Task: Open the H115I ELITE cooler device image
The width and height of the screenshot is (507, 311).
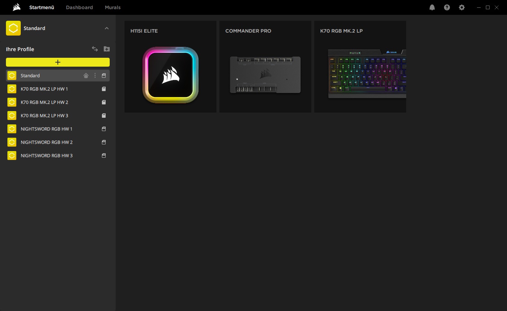Action: pyautogui.click(x=170, y=75)
